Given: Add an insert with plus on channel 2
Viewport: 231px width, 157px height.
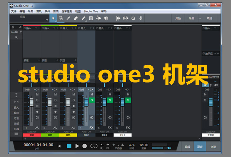Looking at the screenshot, I should coord(57,28).
